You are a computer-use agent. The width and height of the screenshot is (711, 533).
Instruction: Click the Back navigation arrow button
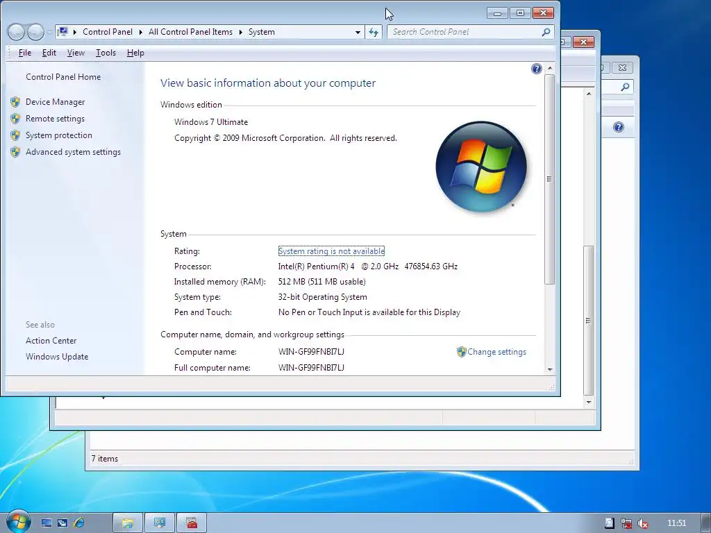pos(16,32)
